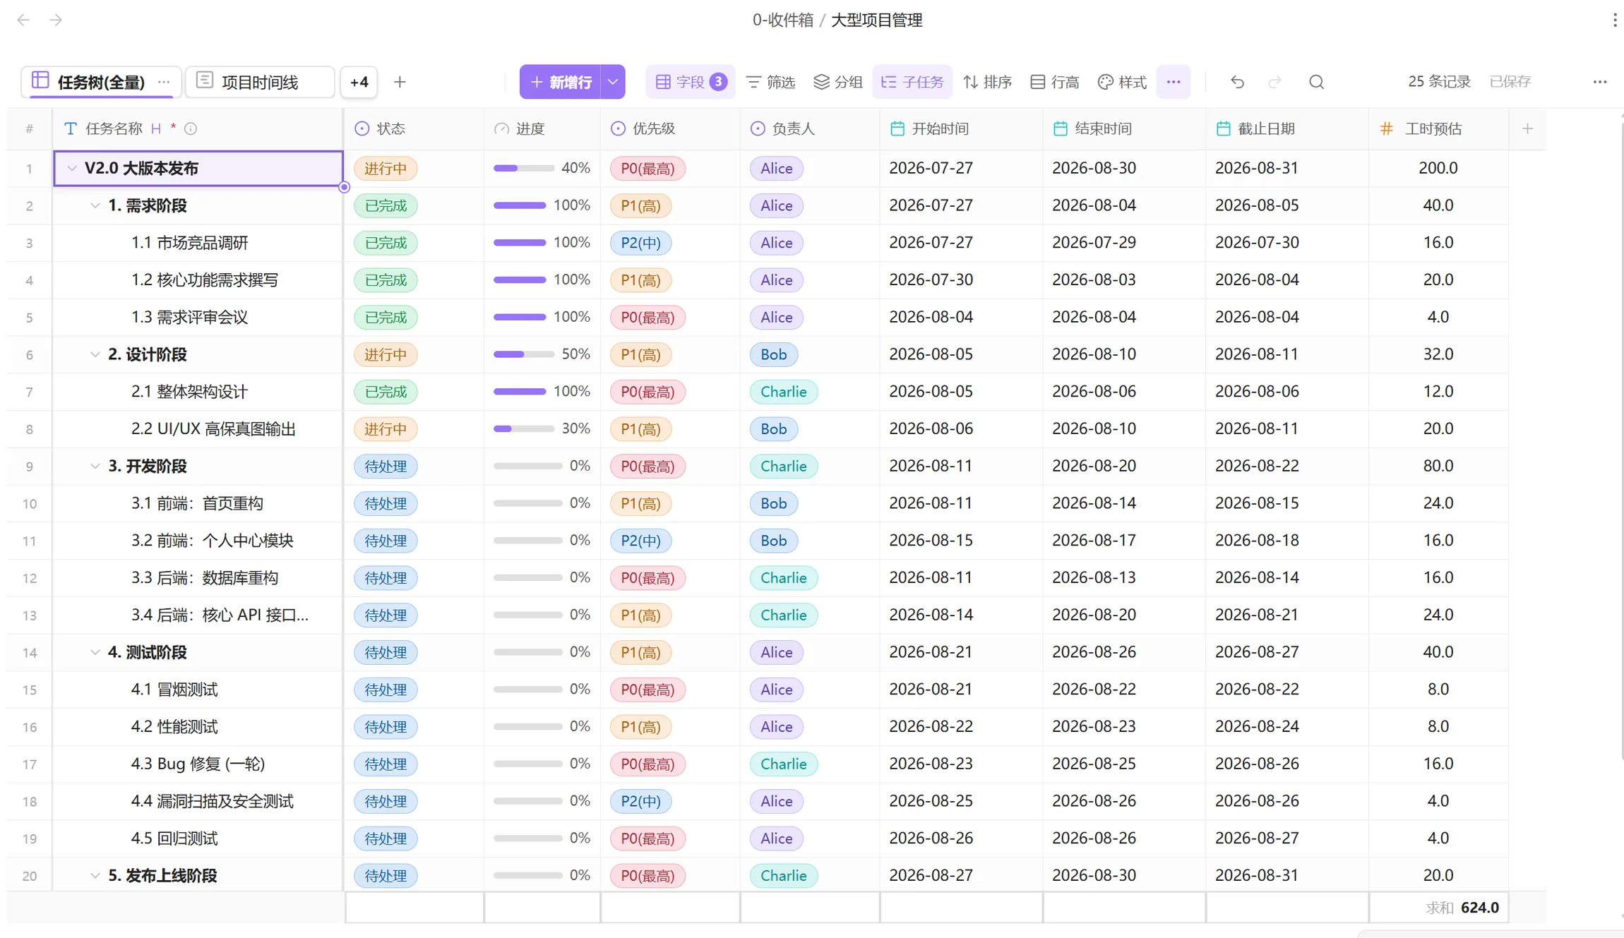Collapse the 2. 设计阶段 group

95,354
